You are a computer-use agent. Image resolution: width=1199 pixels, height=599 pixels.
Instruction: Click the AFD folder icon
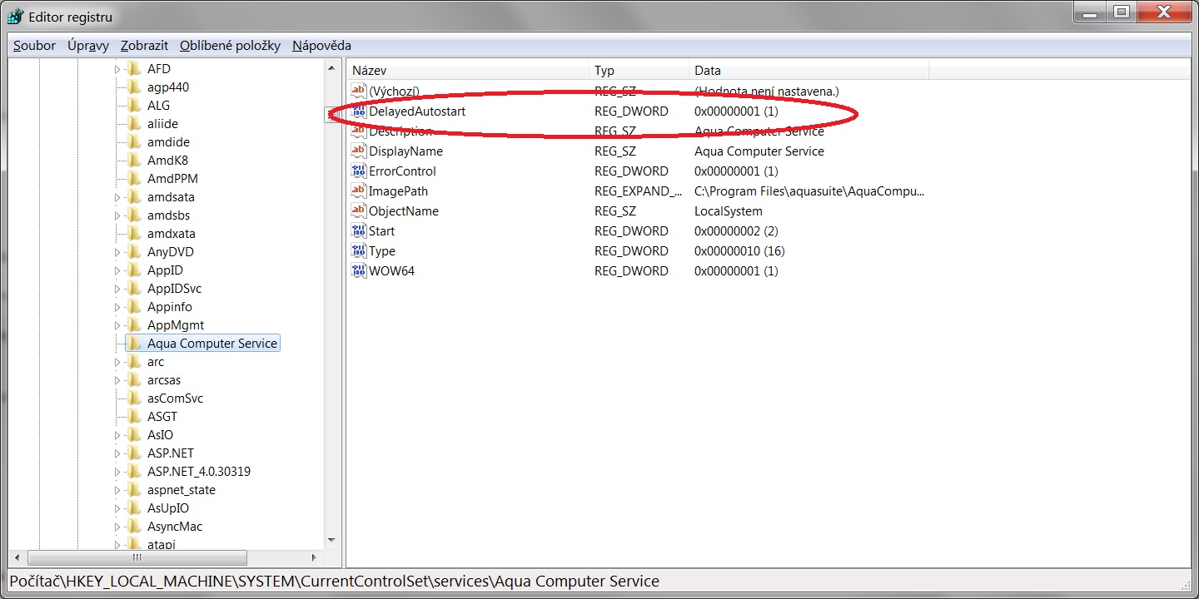click(x=134, y=69)
